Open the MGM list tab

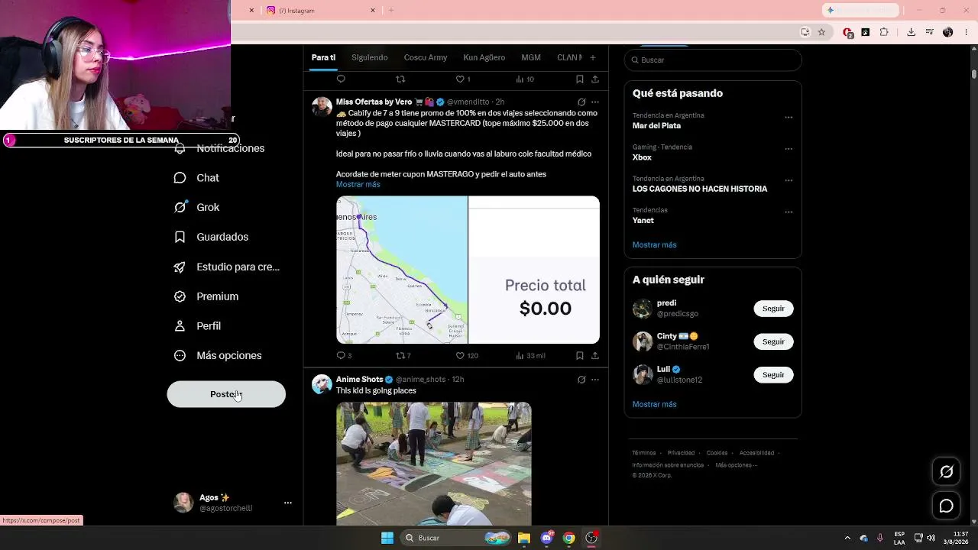pos(531,57)
